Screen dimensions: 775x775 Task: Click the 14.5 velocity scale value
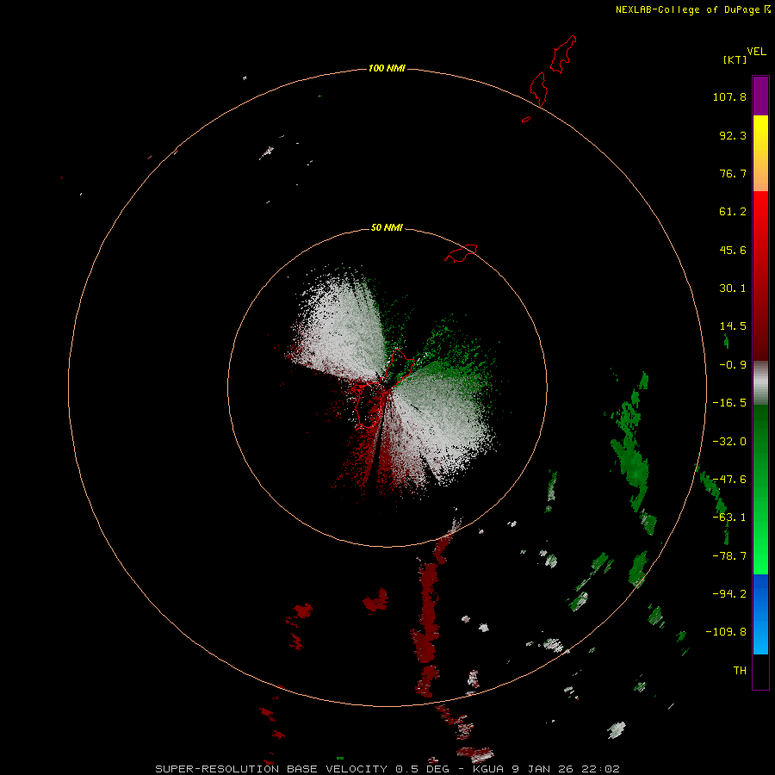733,326
